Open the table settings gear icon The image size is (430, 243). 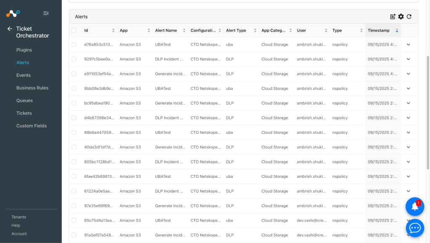coord(401,17)
